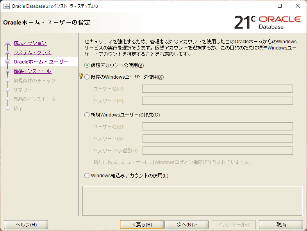The height and width of the screenshot is (231, 307).
Task: Click the 標準インストール step bullet icon
Action: point(8,71)
